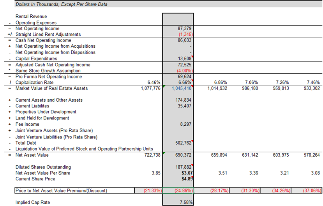
Task: Click the Implied Cap Rate label
Action: coord(33,203)
